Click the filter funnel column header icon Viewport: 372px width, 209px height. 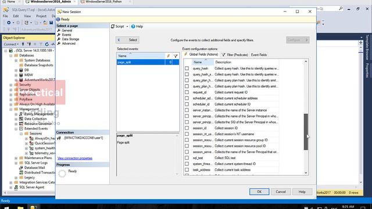pyautogui.click(x=176, y=56)
